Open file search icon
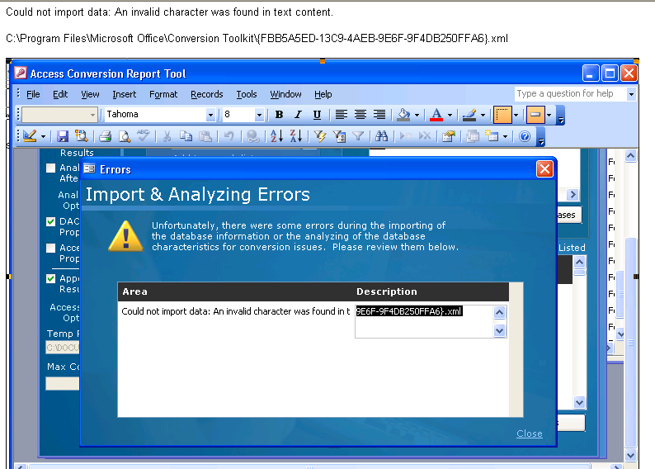This screenshot has width=655, height=469. pyautogui.click(x=81, y=136)
